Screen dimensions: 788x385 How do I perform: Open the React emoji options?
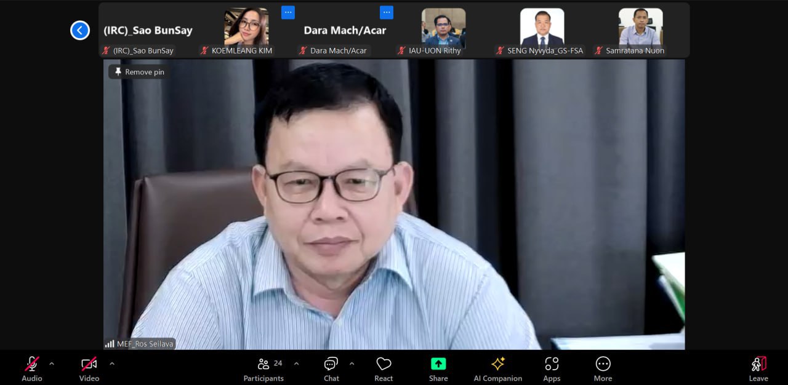click(x=384, y=370)
